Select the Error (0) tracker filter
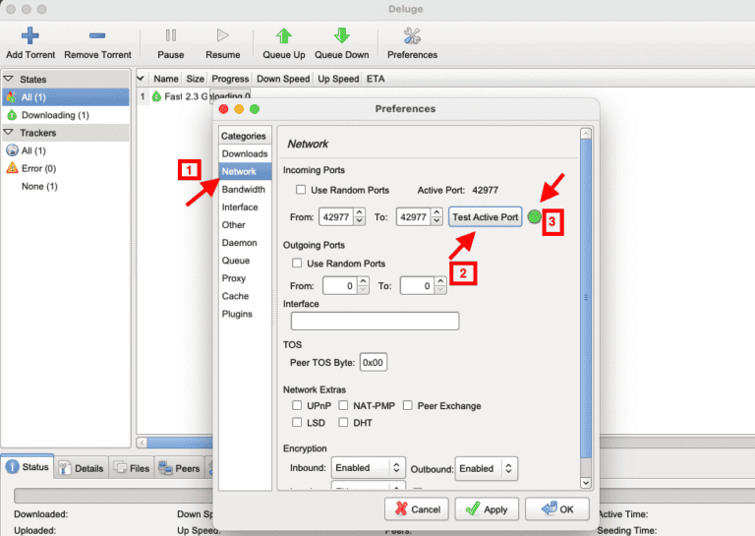The image size is (755, 536). pyautogui.click(x=66, y=168)
